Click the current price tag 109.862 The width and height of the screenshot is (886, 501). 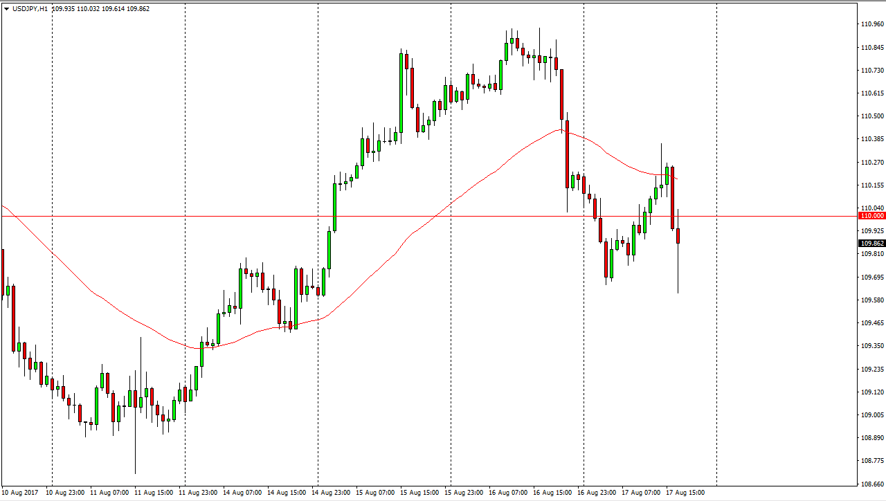coord(871,244)
